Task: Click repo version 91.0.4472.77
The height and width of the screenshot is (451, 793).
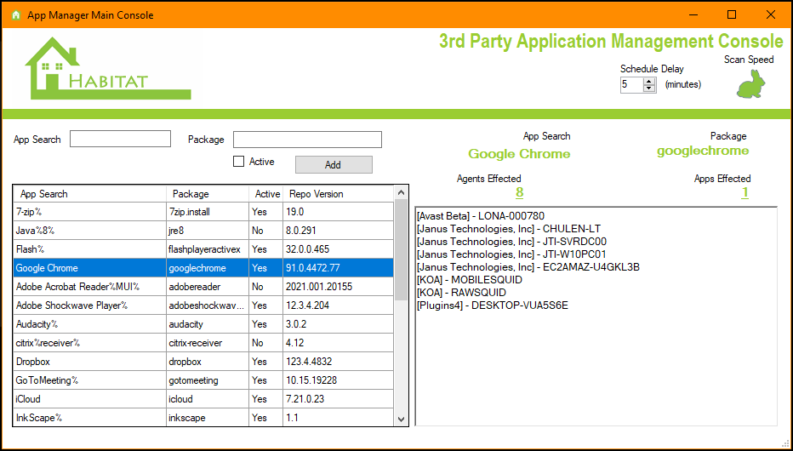Action: tap(338, 268)
